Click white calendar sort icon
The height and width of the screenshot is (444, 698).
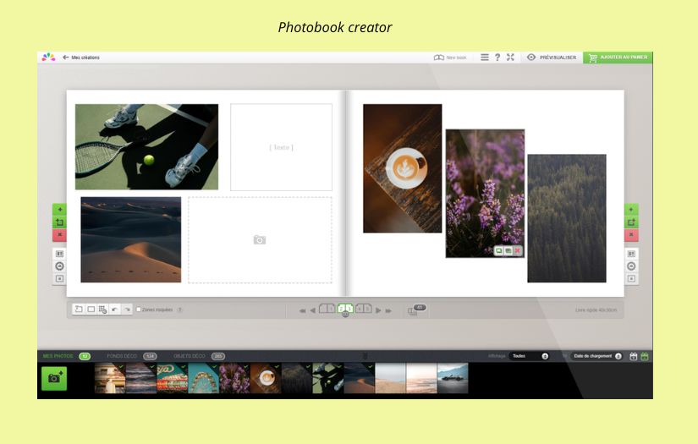click(x=634, y=356)
